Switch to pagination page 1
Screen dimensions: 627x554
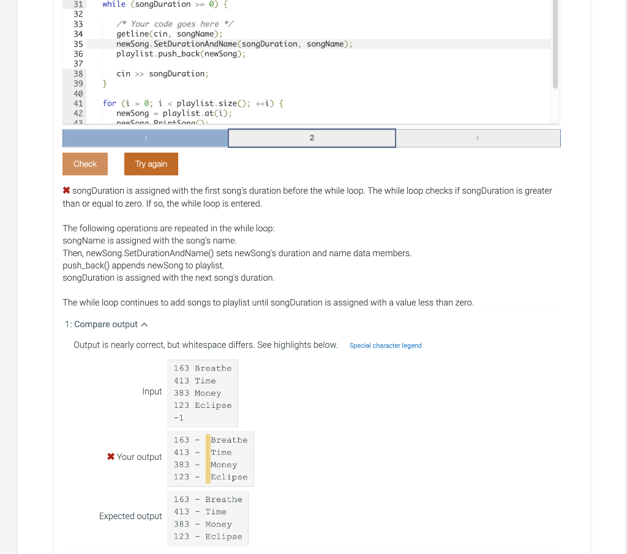(145, 138)
